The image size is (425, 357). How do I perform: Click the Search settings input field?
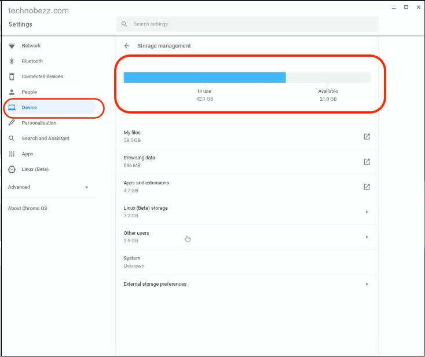(247, 24)
